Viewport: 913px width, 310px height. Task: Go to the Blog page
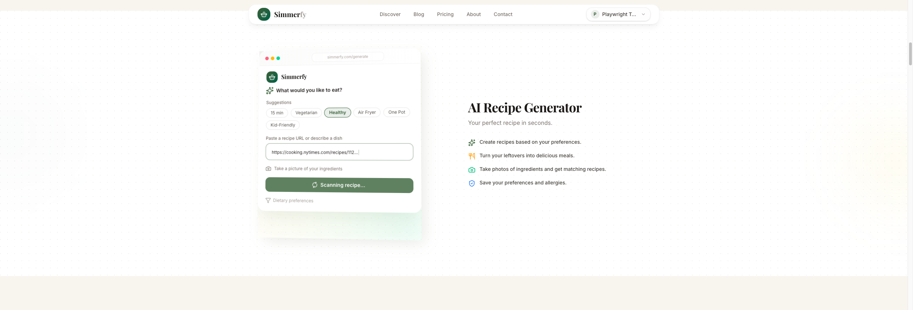[419, 14]
